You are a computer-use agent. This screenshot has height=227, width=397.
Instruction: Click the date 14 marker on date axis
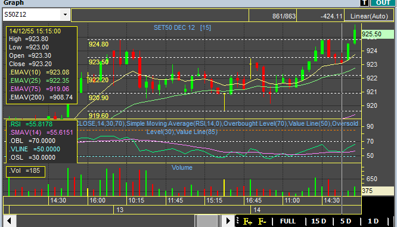(x=257, y=210)
